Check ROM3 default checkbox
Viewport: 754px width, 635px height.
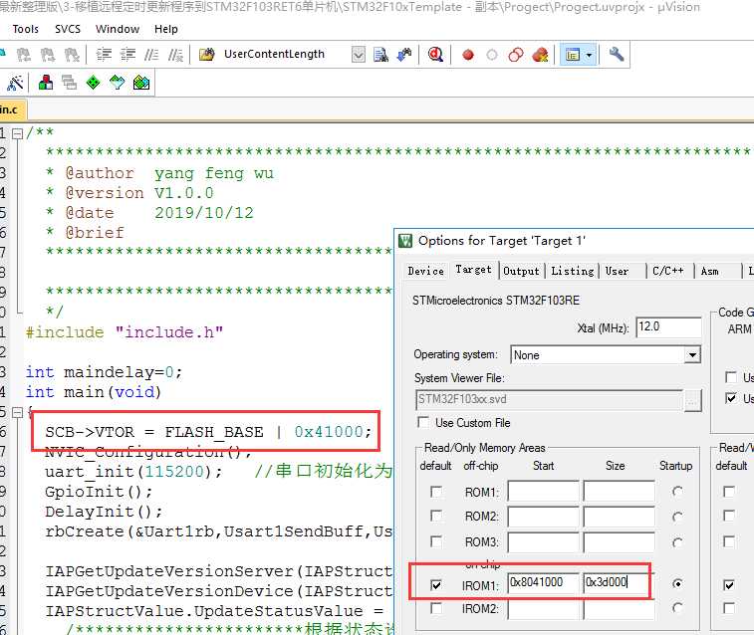click(436, 541)
